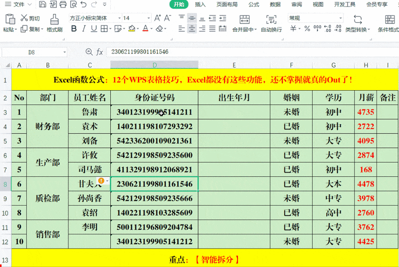
Task: Open the font name dropdown
Action: (119, 18)
